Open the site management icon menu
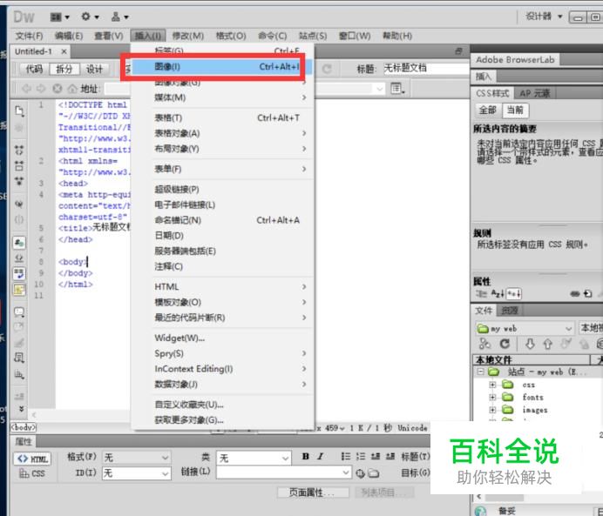Screen dimensions: 603x516 click(x=119, y=17)
